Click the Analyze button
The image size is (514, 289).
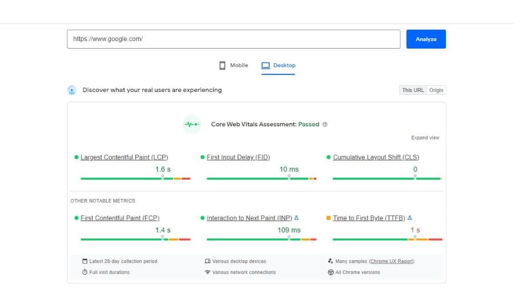point(426,39)
